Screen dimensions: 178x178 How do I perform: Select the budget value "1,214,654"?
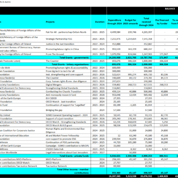coord(131,39)
